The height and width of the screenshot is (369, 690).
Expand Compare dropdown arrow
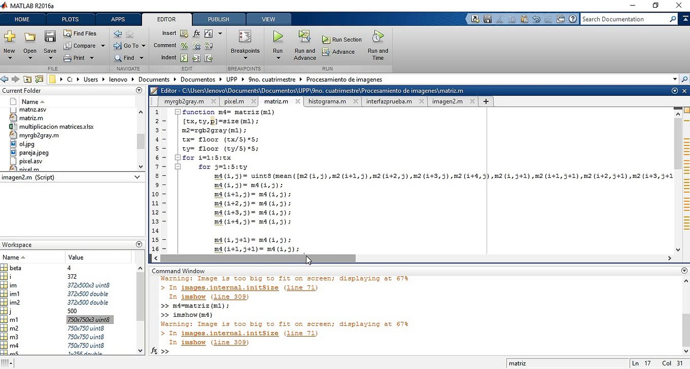click(103, 46)
